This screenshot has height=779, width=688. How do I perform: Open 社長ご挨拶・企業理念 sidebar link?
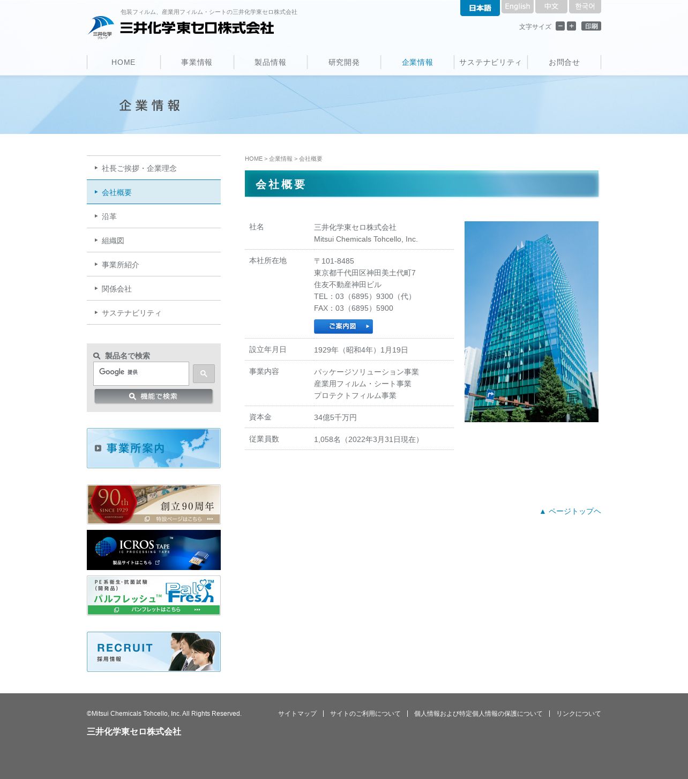[x=154, y=168]
